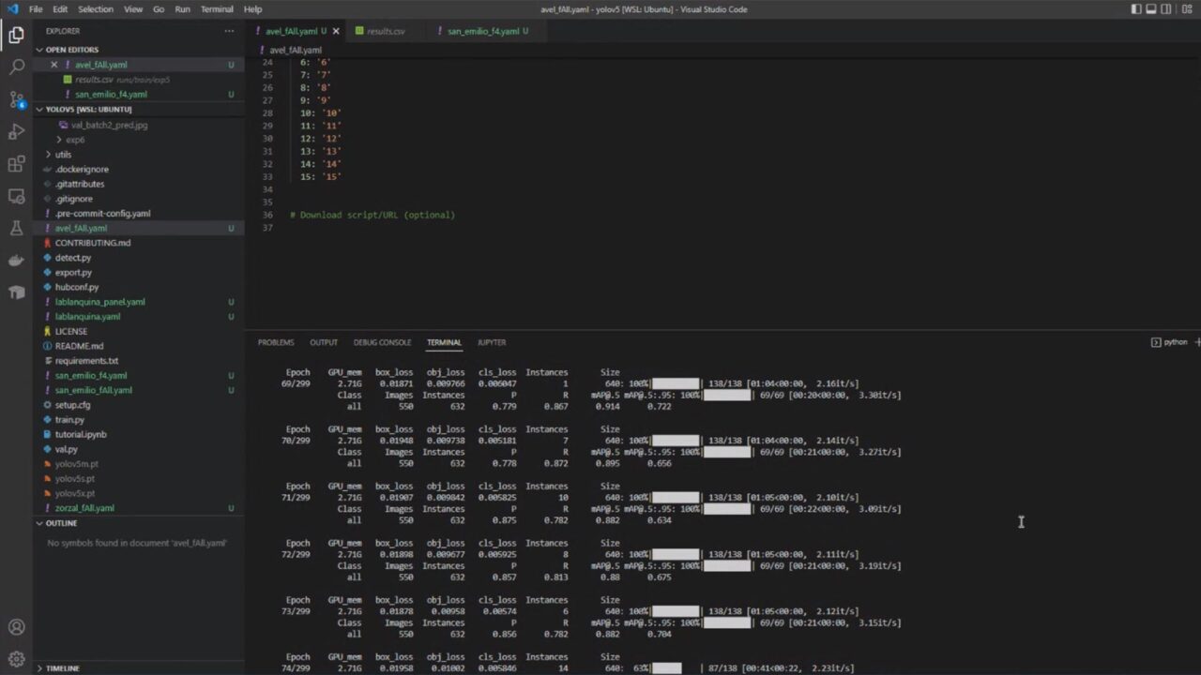Open the Extensions view
Screen dimensions: 1201x675
click(x=16, y=164)
